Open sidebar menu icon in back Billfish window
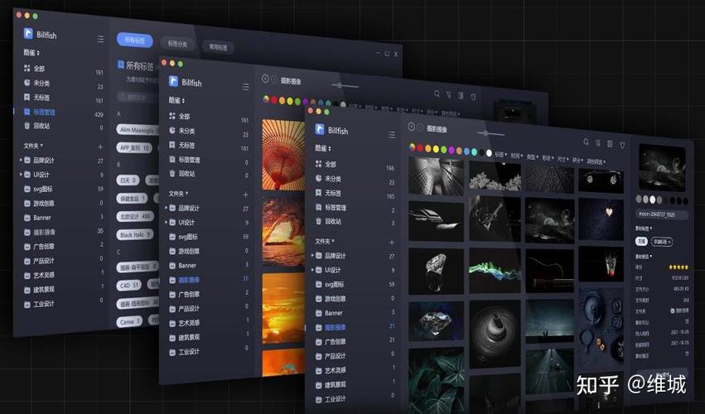 point(100,39)
